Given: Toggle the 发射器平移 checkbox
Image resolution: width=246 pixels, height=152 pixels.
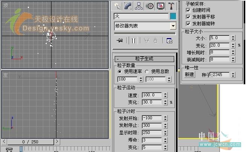Looking at the screenshot, I should tap(188, 17).
